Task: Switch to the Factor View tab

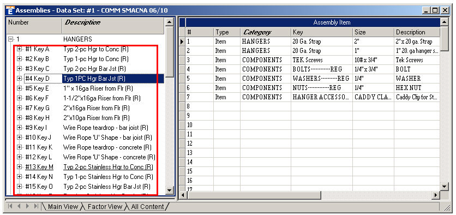Action: coord(105,207)
